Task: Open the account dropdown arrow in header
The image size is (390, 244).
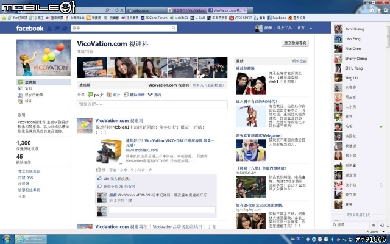Action: pyautogui.click(x=311, y=29)
